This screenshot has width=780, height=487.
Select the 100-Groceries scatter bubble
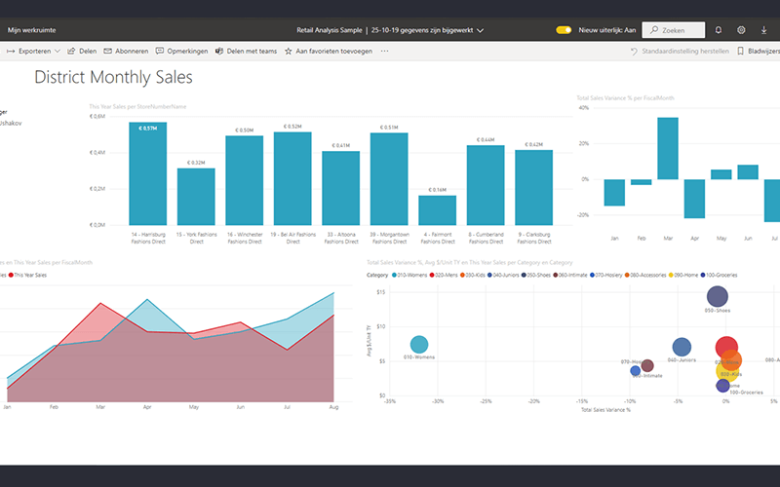[x=722, y=385]
